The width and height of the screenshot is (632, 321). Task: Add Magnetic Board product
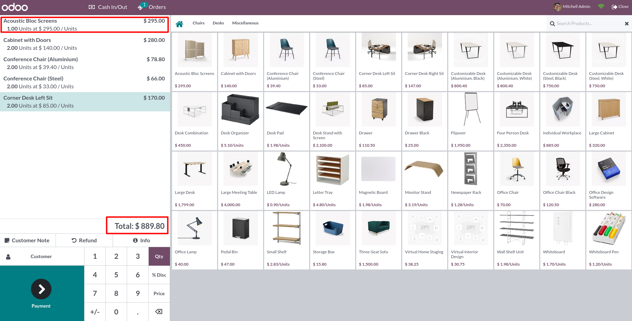(379, 181)
